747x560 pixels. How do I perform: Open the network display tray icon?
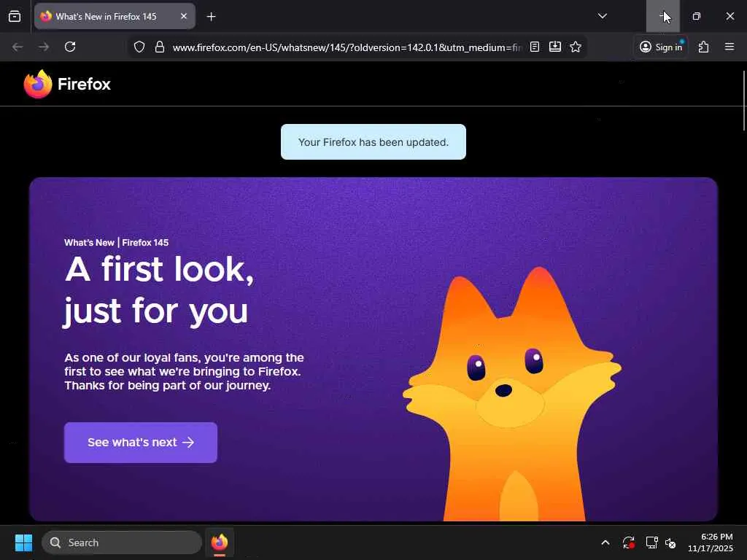pos(651,542)
